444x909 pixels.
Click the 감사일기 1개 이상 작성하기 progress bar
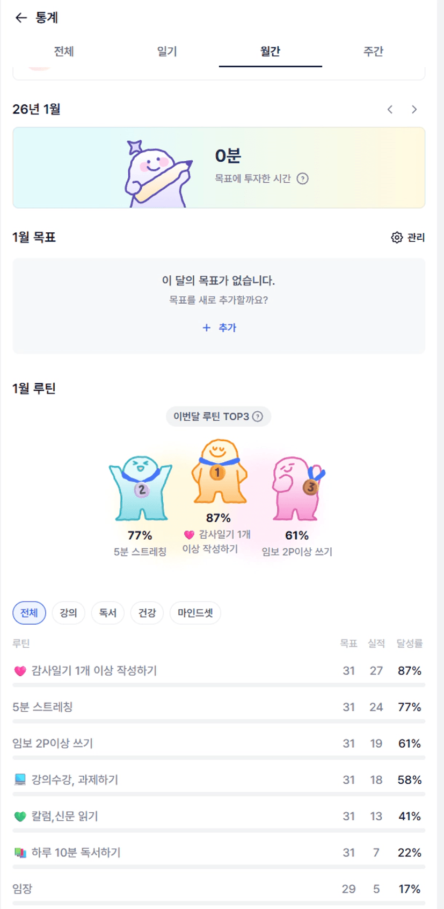tap(219, 685)
